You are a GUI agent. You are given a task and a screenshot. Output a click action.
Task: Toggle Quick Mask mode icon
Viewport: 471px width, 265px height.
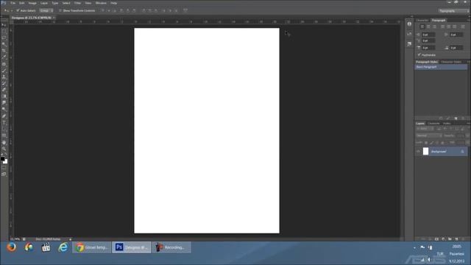click(4, 168)
